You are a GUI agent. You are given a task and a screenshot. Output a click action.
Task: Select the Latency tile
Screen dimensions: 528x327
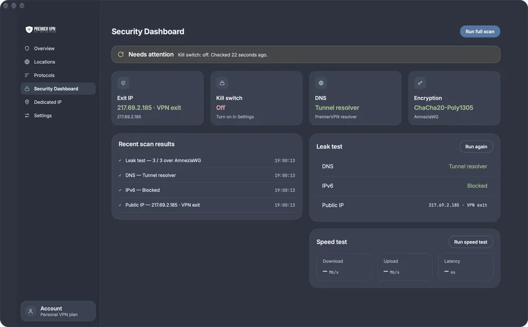(465, 267)
